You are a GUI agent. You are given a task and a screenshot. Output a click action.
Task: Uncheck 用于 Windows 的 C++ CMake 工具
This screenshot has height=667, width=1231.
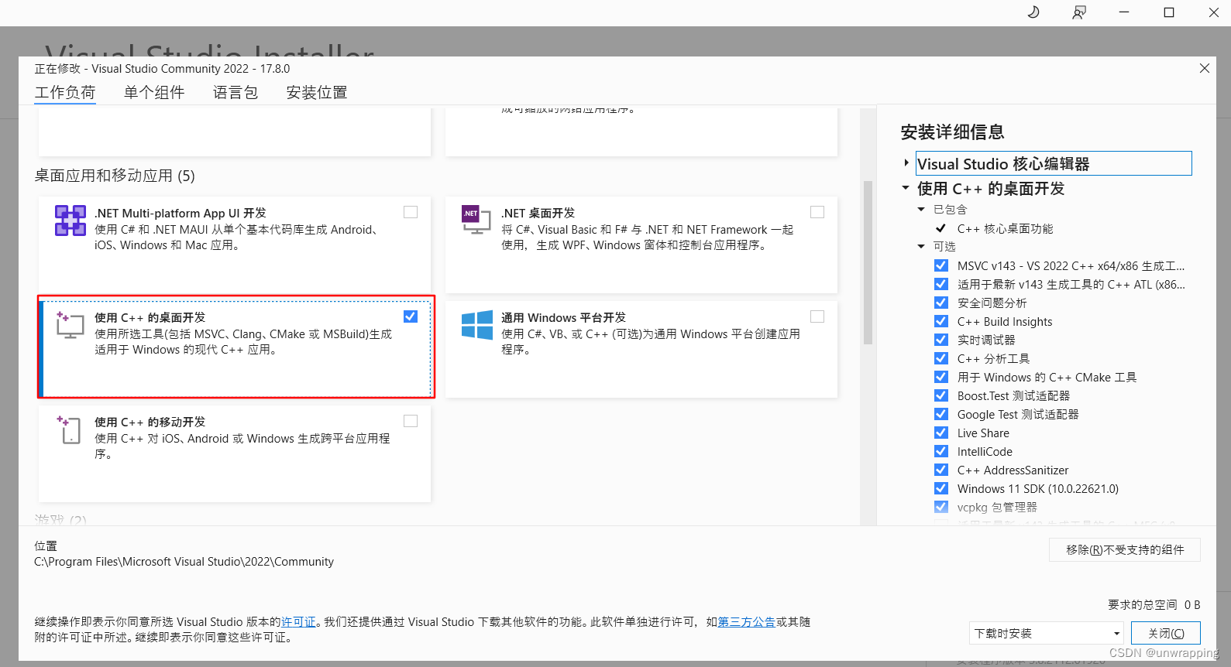[941, 377]
